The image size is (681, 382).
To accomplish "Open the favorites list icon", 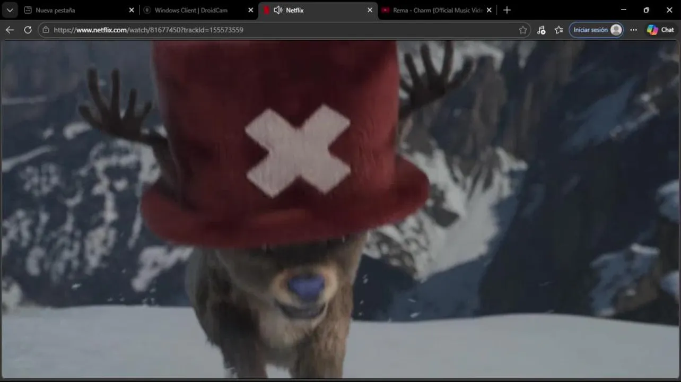I will (558, 30).
